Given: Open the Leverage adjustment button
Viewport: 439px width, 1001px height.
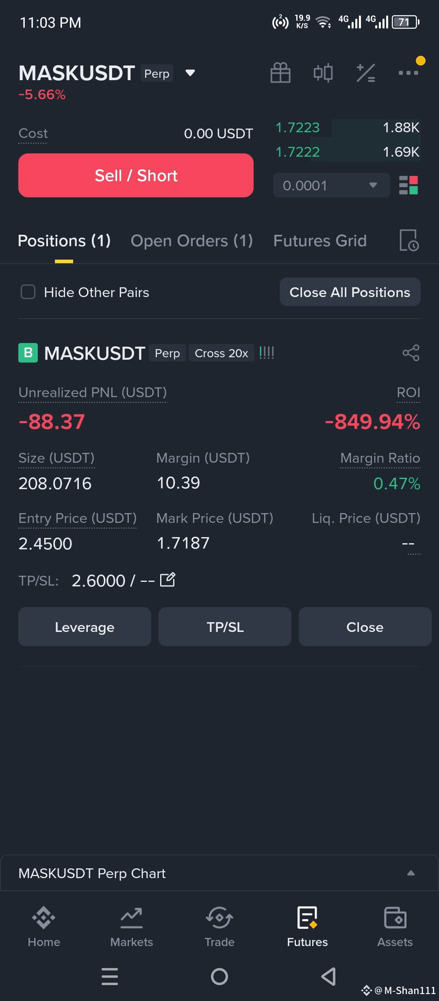Looking at the screenshot, I should click(85, 627).
